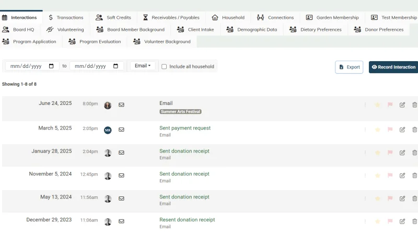Delete the March 5, 2025 interaction
418x235 pixels.
click(x=414, y=130)
